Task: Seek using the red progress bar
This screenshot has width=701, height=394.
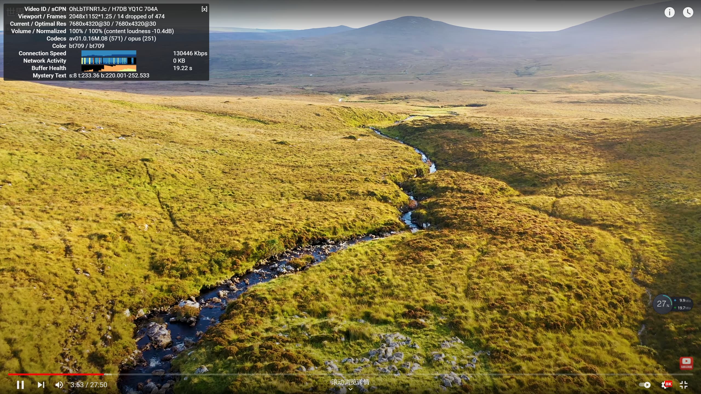Action: click(55, 374)
